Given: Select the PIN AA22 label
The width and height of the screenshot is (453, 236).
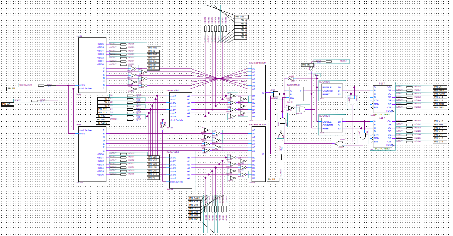Looking at the screenshot, I should 194,198.
